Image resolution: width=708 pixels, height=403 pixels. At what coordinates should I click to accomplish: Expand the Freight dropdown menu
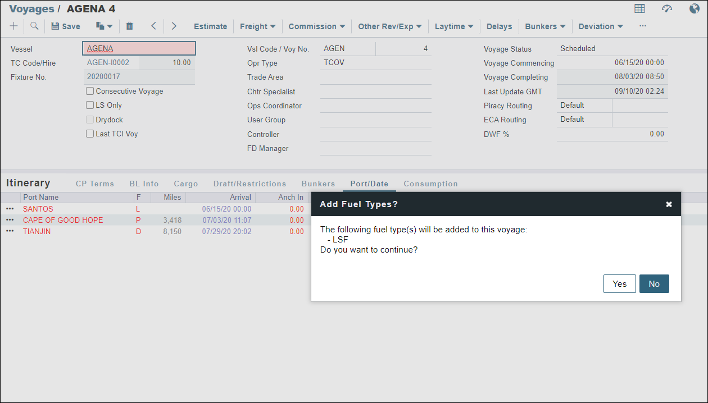(x=257, y=26)
